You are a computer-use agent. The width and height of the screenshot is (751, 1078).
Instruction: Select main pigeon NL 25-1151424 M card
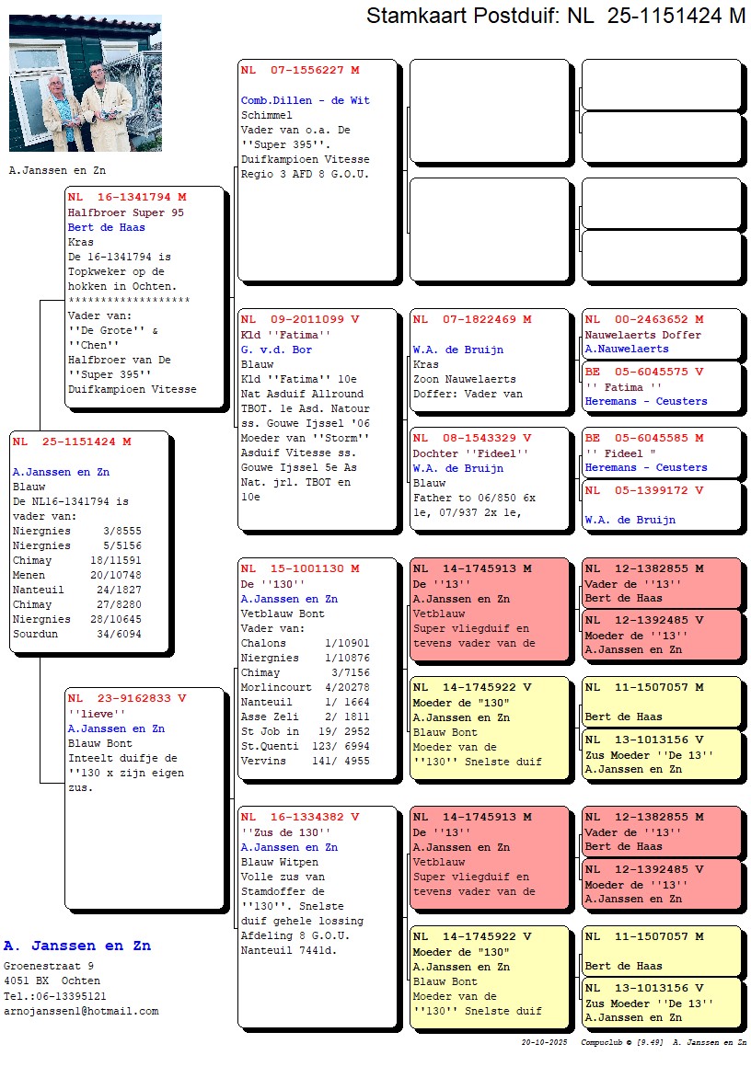(89, 541)
